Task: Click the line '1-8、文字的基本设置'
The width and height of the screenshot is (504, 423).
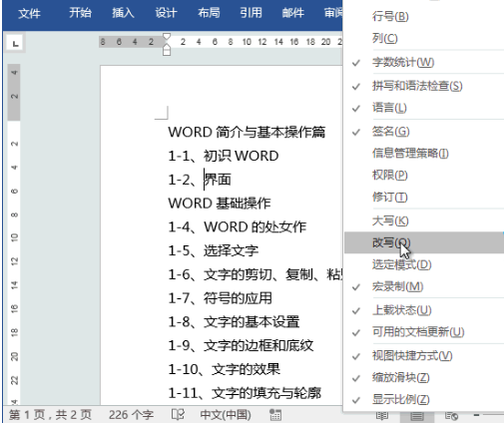Action: click(x=234, y=322)
